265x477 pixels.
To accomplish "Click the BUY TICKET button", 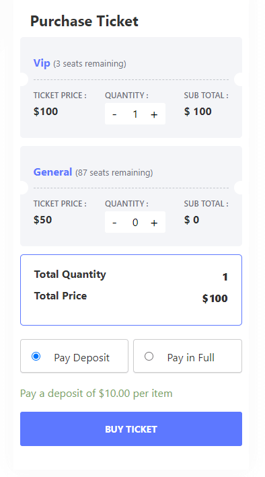I will tap(131, 429).
